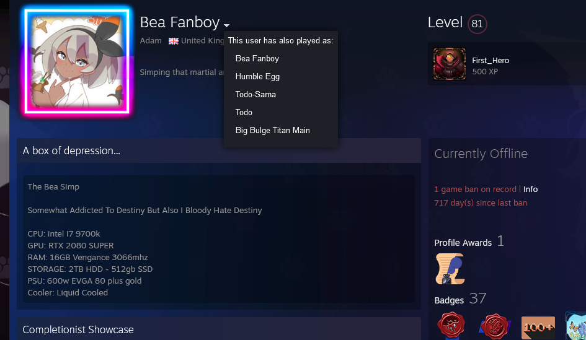Click the first red wax seal badge

(451, 326)
